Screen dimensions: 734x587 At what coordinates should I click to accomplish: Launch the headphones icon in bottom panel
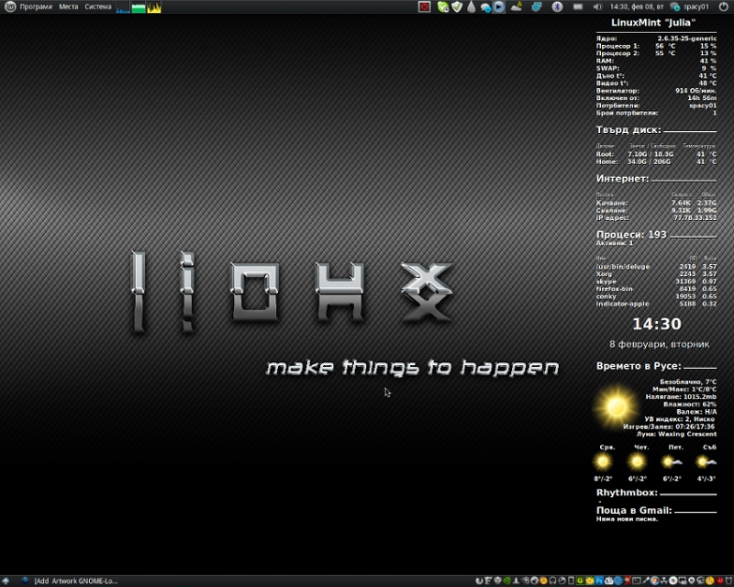pos(552,581)
